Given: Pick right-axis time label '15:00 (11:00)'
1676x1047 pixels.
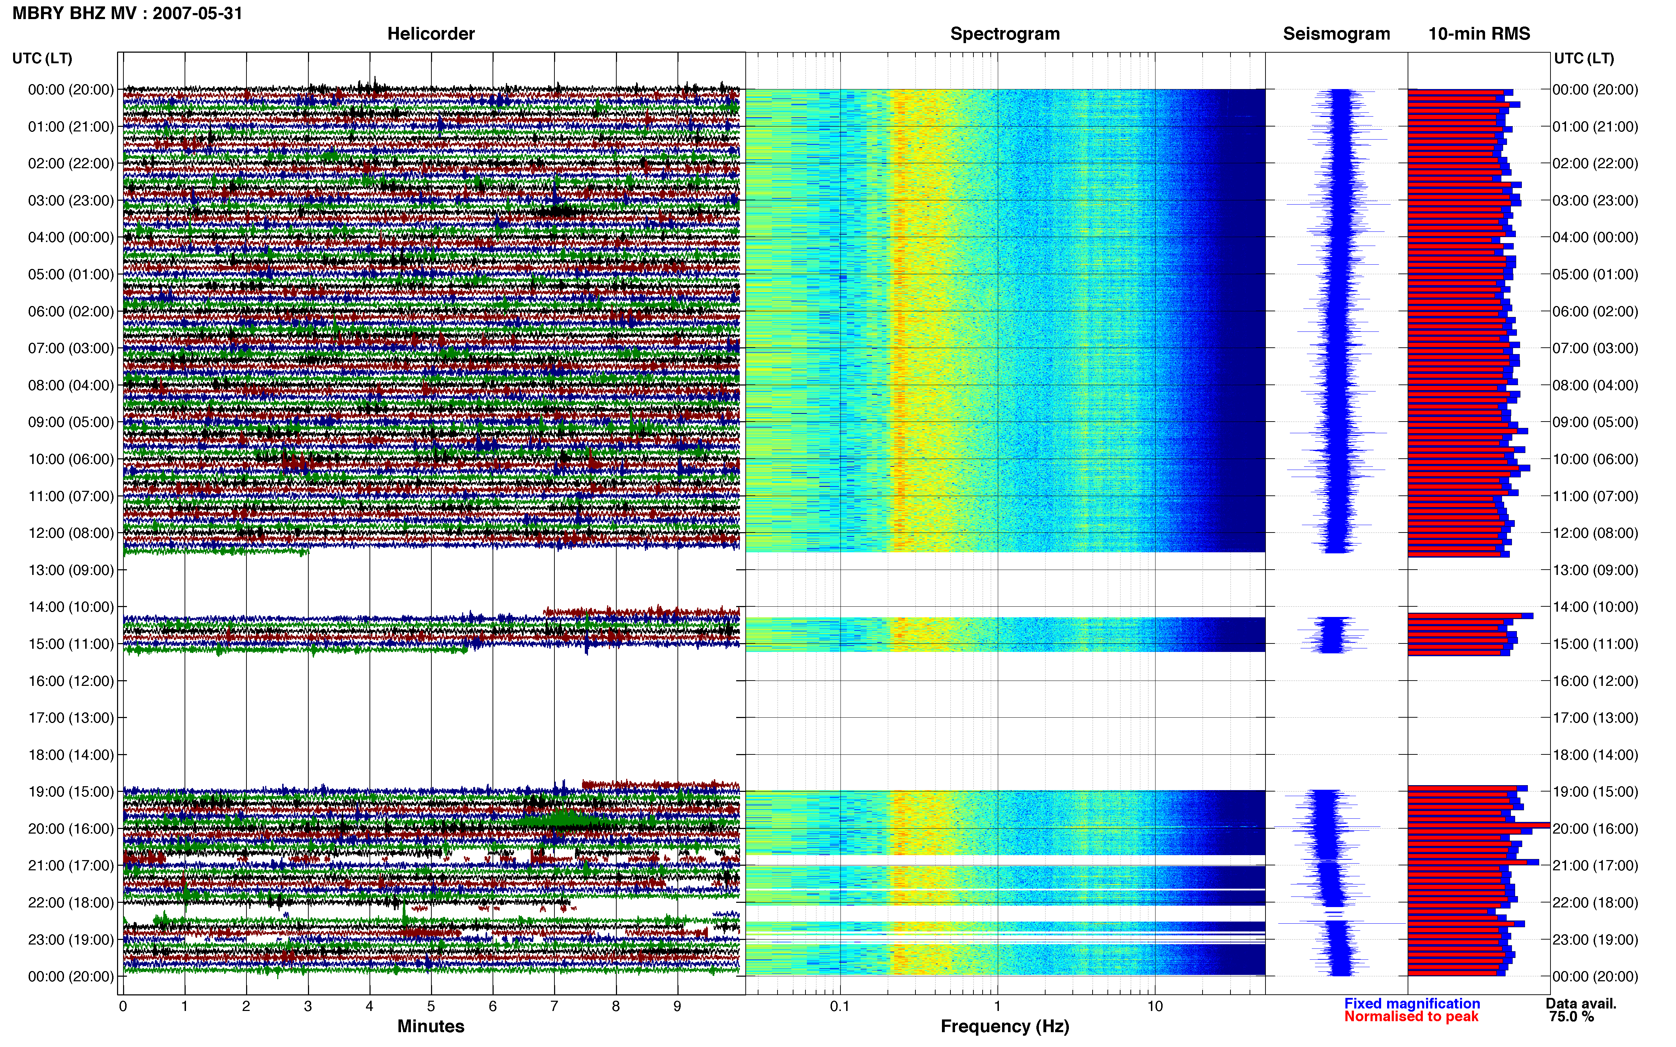Looking at the screenshot, I should point(1596,644).
